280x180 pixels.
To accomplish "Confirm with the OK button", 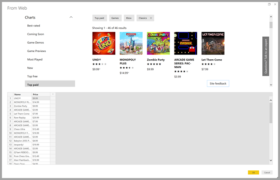I will 253,172.
